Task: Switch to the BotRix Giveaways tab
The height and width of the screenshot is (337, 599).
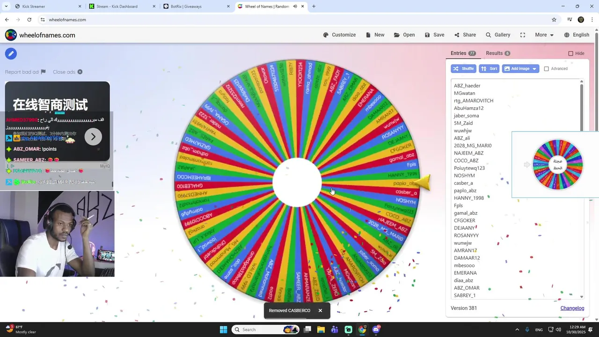Action: coord(197,7)
